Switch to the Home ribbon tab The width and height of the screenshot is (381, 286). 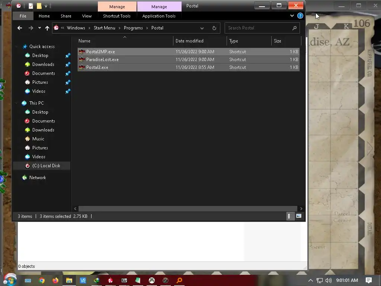[x=44, y=16]
